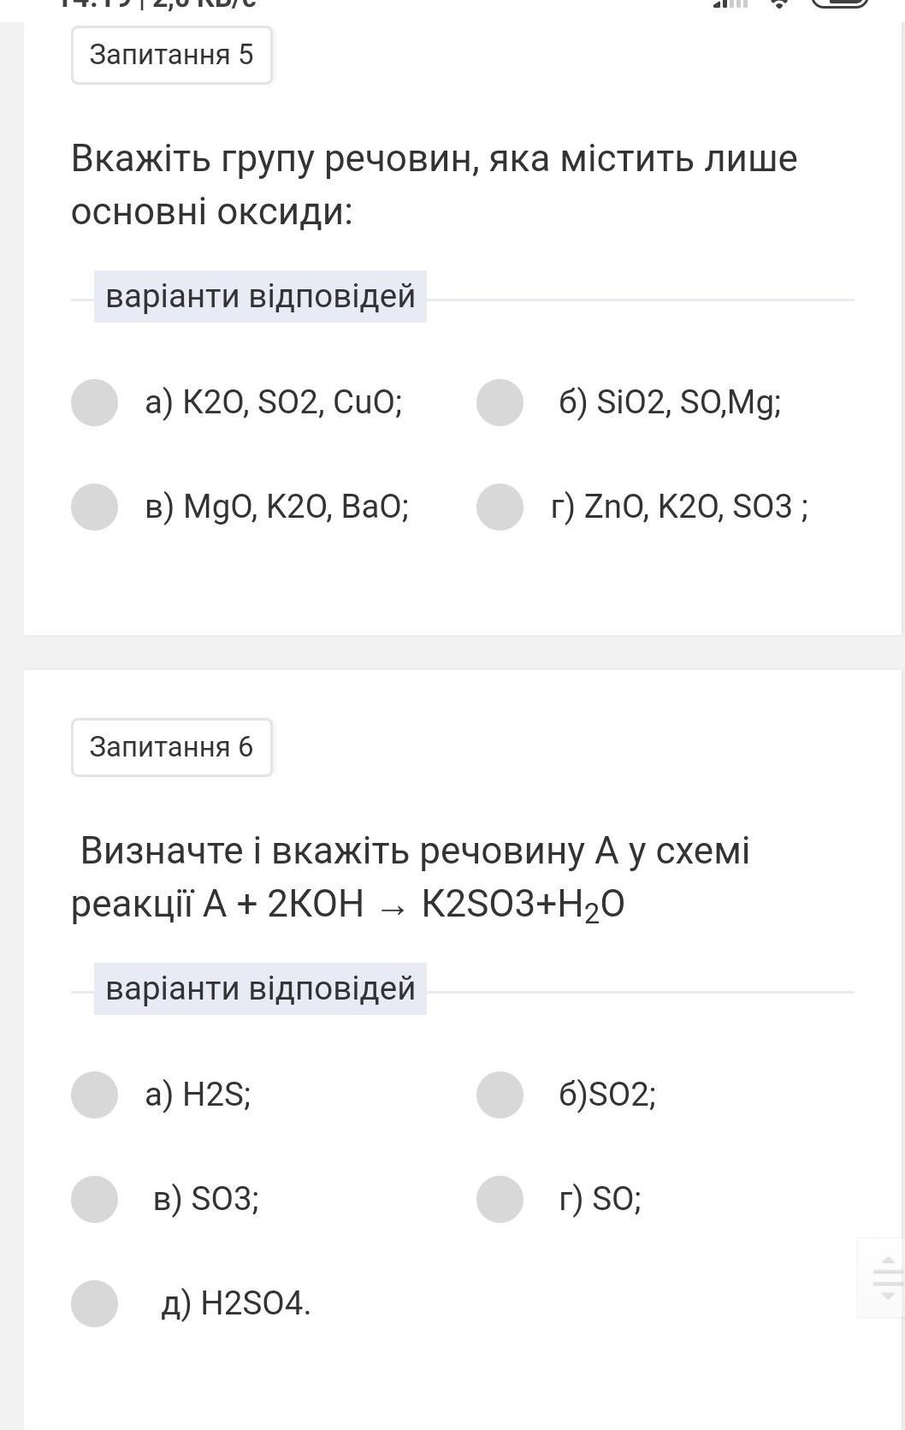This screenshot has height=1430, width=905.
Task: Tap the battery icon in status bar
Action: point(838,3)
